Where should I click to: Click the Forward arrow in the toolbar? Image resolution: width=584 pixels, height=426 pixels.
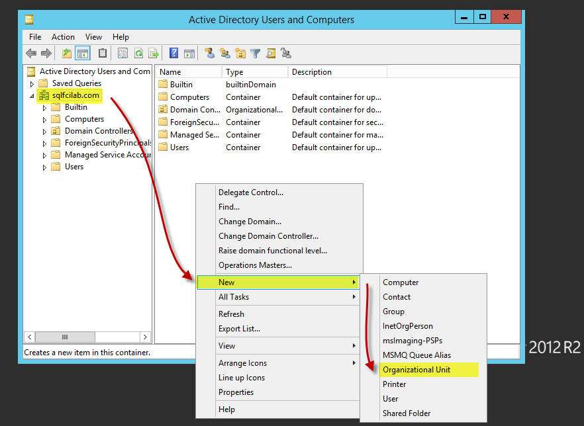pos(46,53)
